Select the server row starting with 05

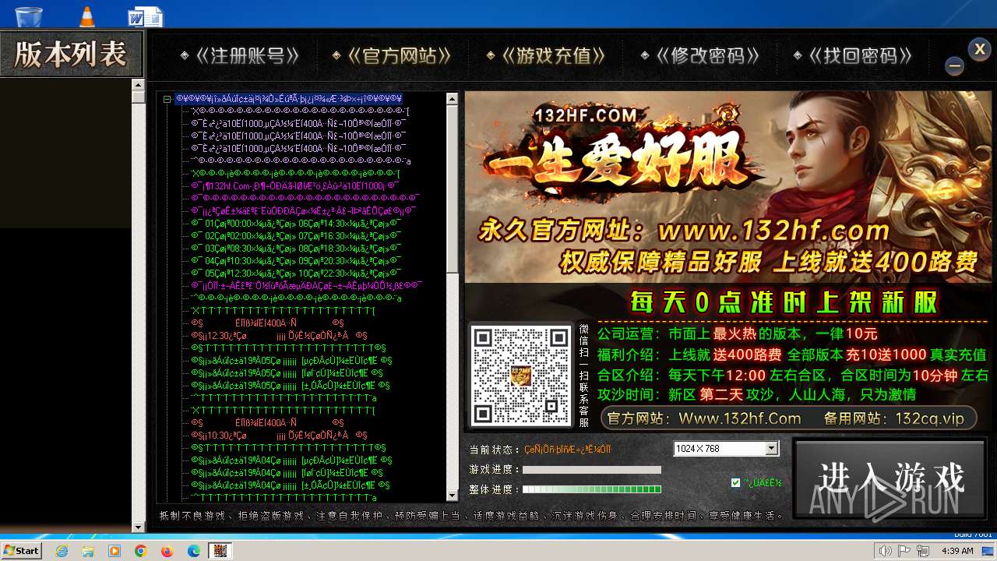point(296,273)
